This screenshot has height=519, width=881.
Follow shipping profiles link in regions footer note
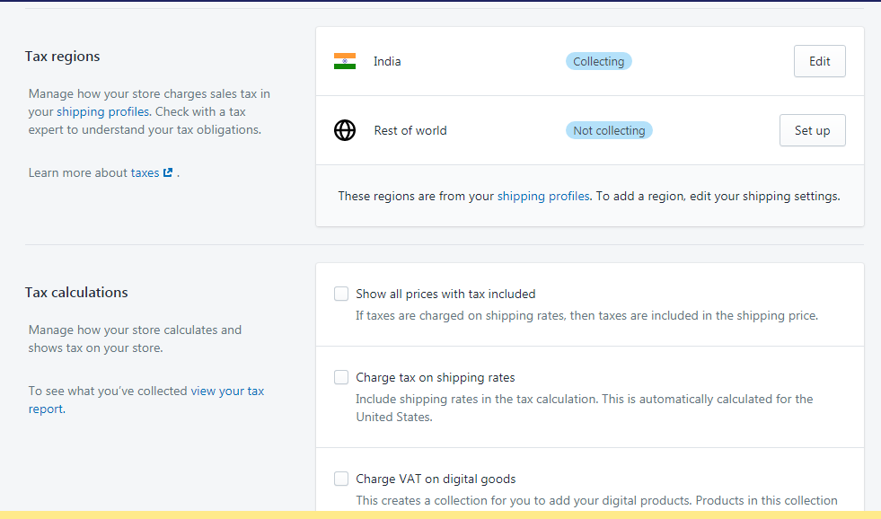(543, 196)
